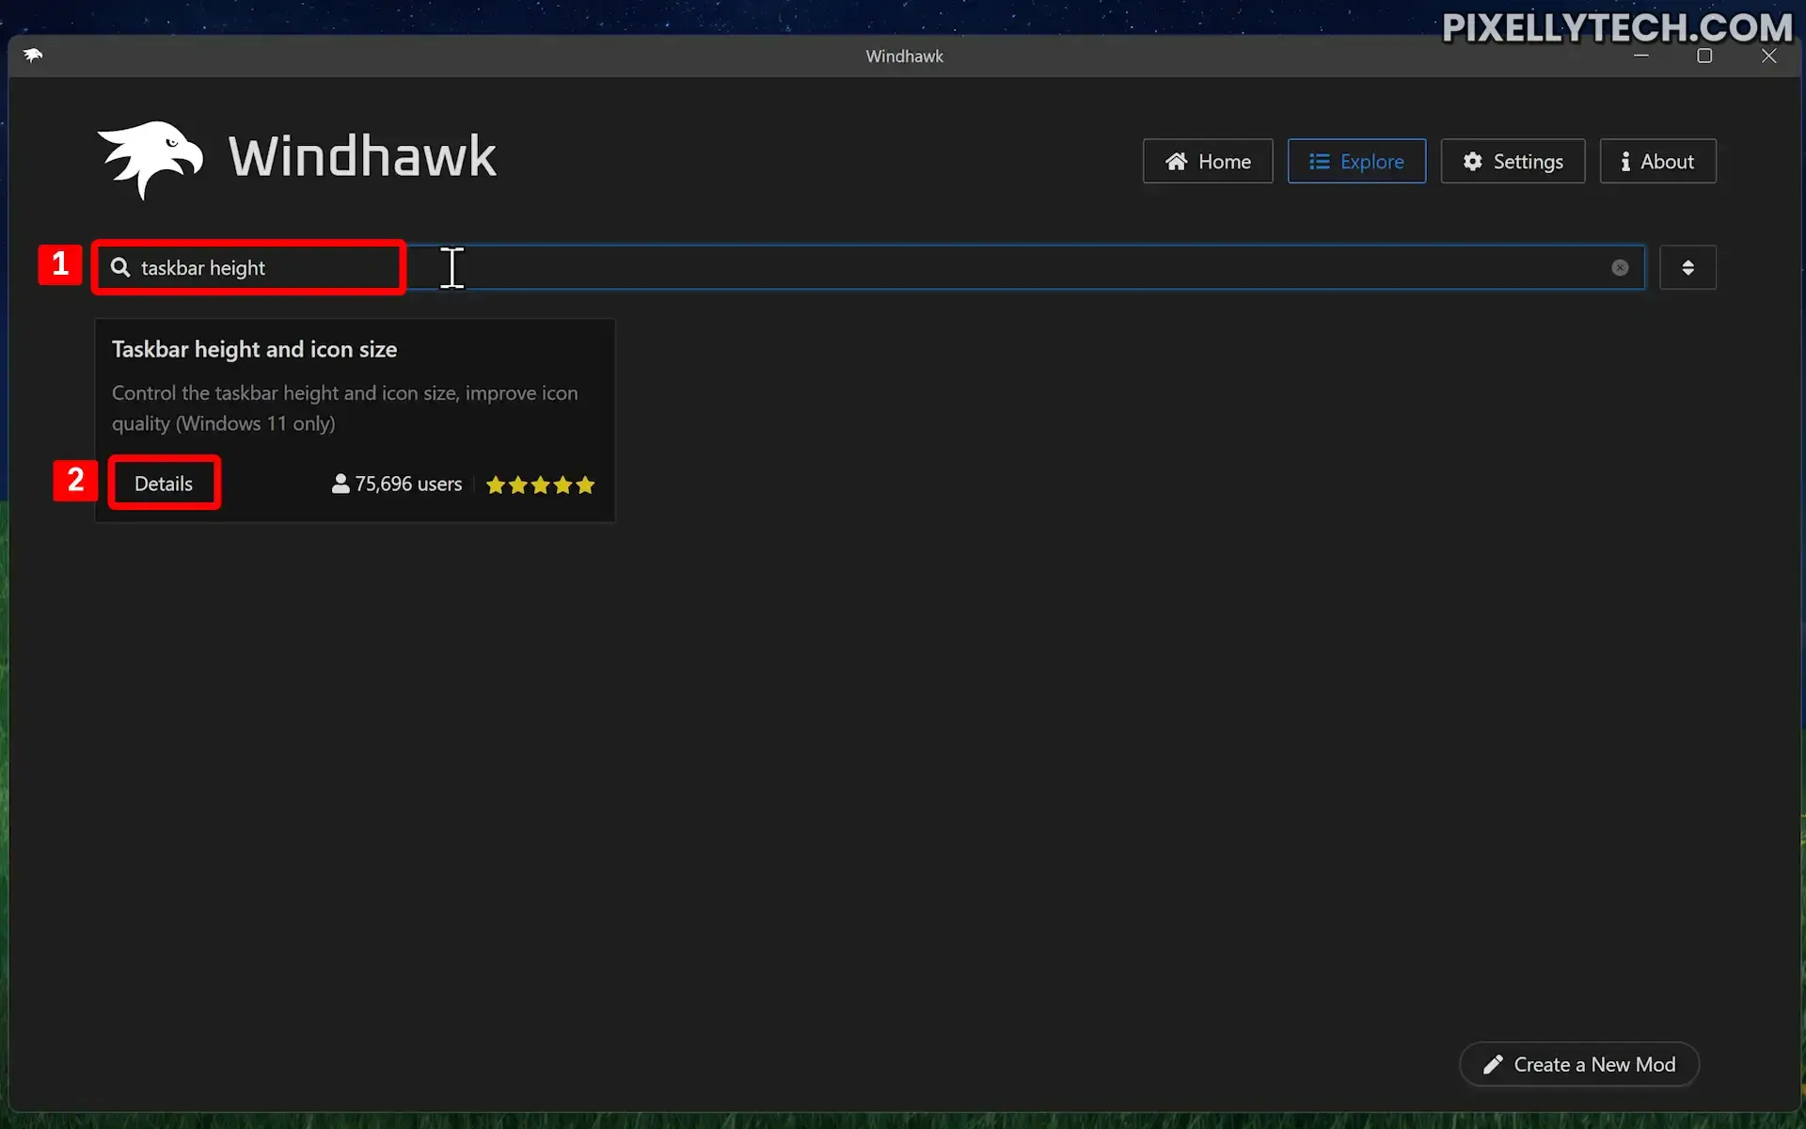This screenshot has height=1129, width=1806.
Task: Maximize the Windhawk window
Action: tap(1704, 56)
